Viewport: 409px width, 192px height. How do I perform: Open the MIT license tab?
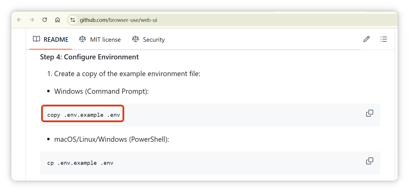100,39
